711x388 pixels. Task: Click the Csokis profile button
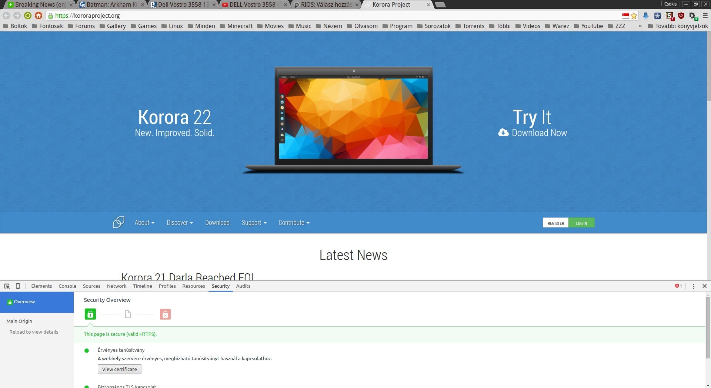coord(670,4)
